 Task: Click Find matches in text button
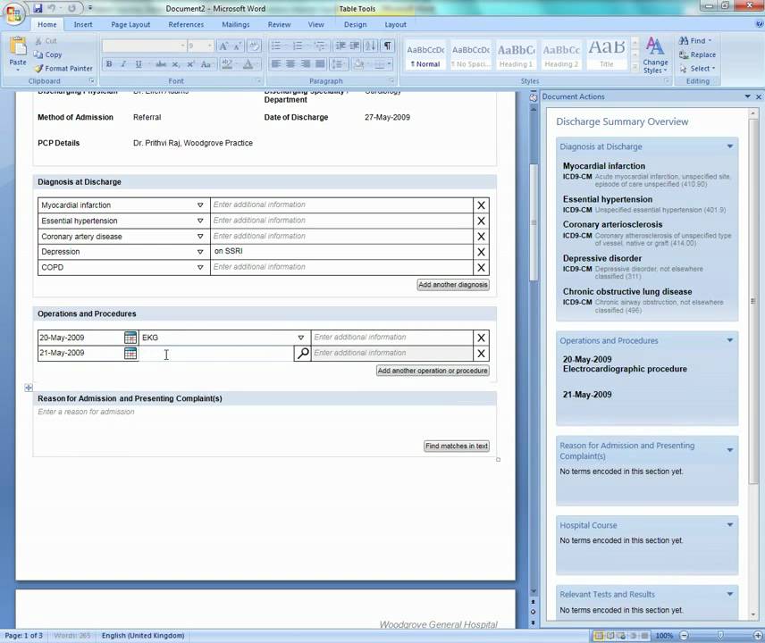[x=456, y=446]
